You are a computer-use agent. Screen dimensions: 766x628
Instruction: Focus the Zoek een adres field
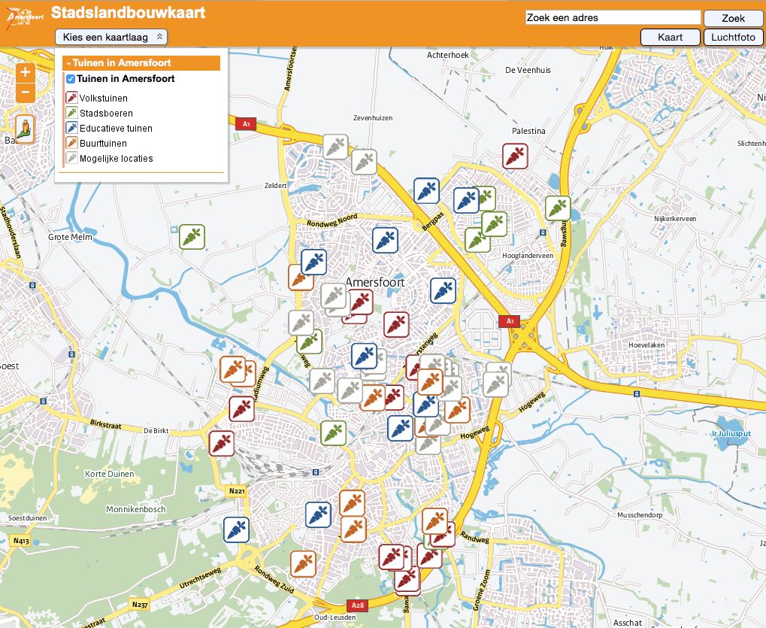pyautogui.click(x=613, y=18)
